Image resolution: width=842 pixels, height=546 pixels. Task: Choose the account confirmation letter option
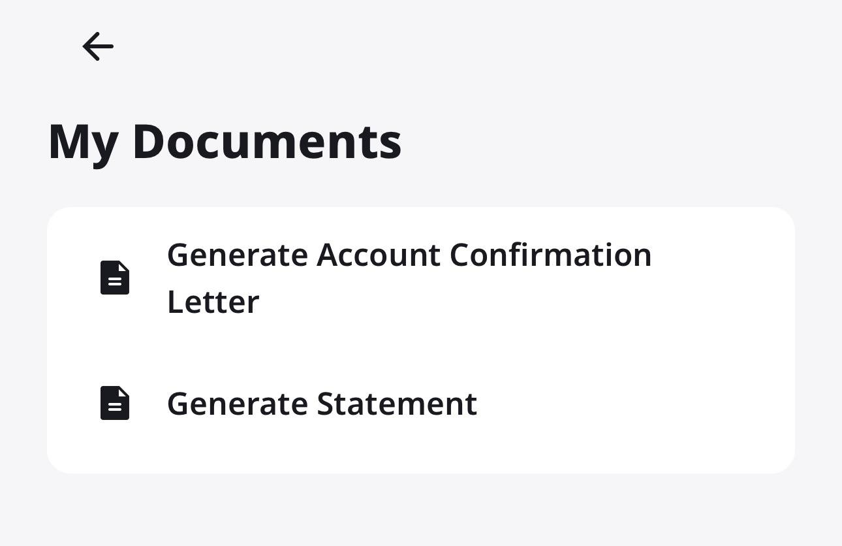tap(409, 278)
